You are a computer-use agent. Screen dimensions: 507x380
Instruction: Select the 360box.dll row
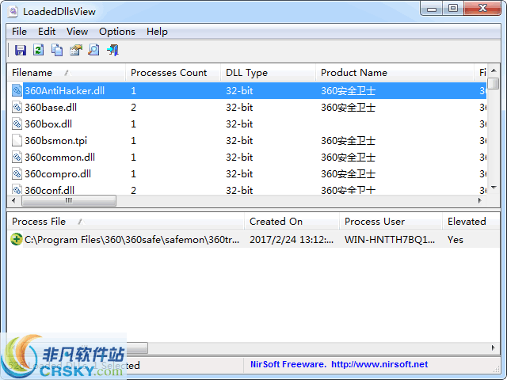(x=247, y=123)
